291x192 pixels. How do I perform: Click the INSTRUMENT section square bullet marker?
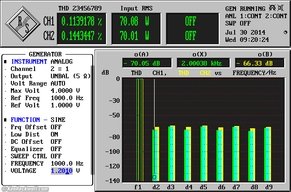pos(5,61)
